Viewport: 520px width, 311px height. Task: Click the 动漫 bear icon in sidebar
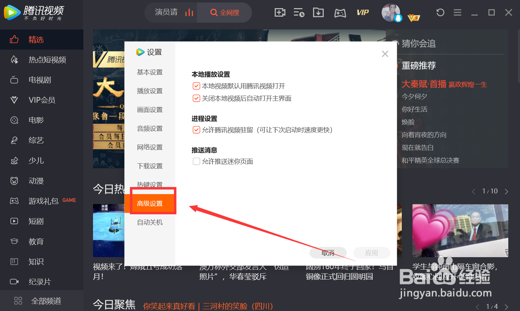tap(14, 181)
